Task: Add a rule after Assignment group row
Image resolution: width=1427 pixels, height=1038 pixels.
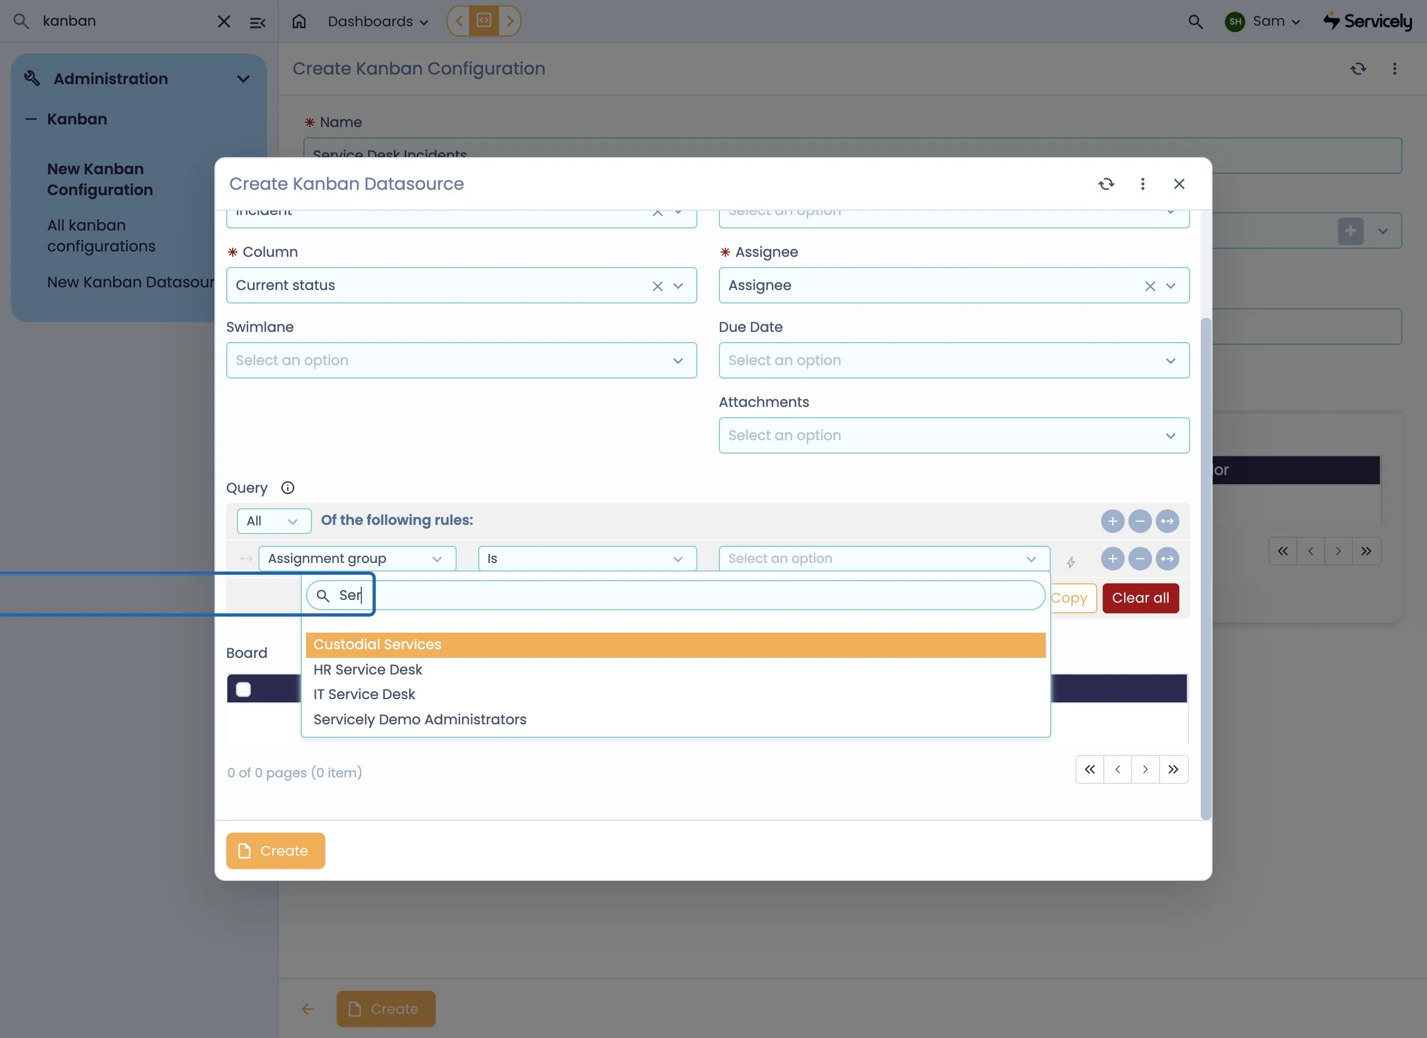Action: coord(1112,558)
